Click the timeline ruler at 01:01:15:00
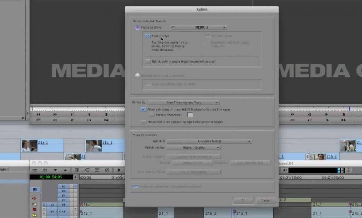362x218 pixels. 291,178
